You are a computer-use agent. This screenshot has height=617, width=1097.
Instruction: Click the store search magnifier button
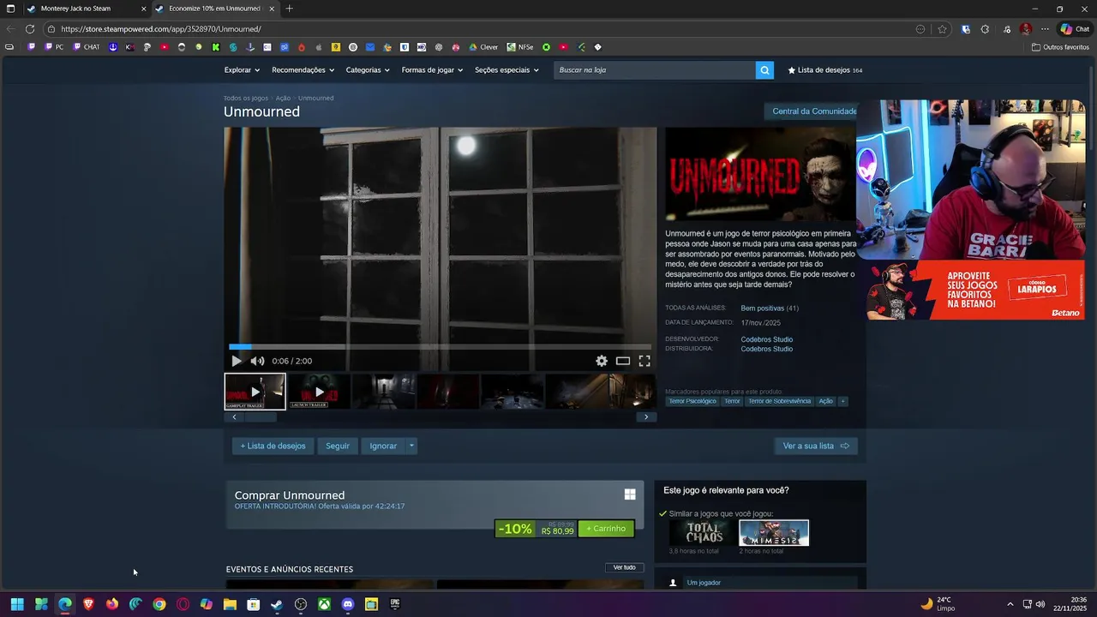(764, 70)
